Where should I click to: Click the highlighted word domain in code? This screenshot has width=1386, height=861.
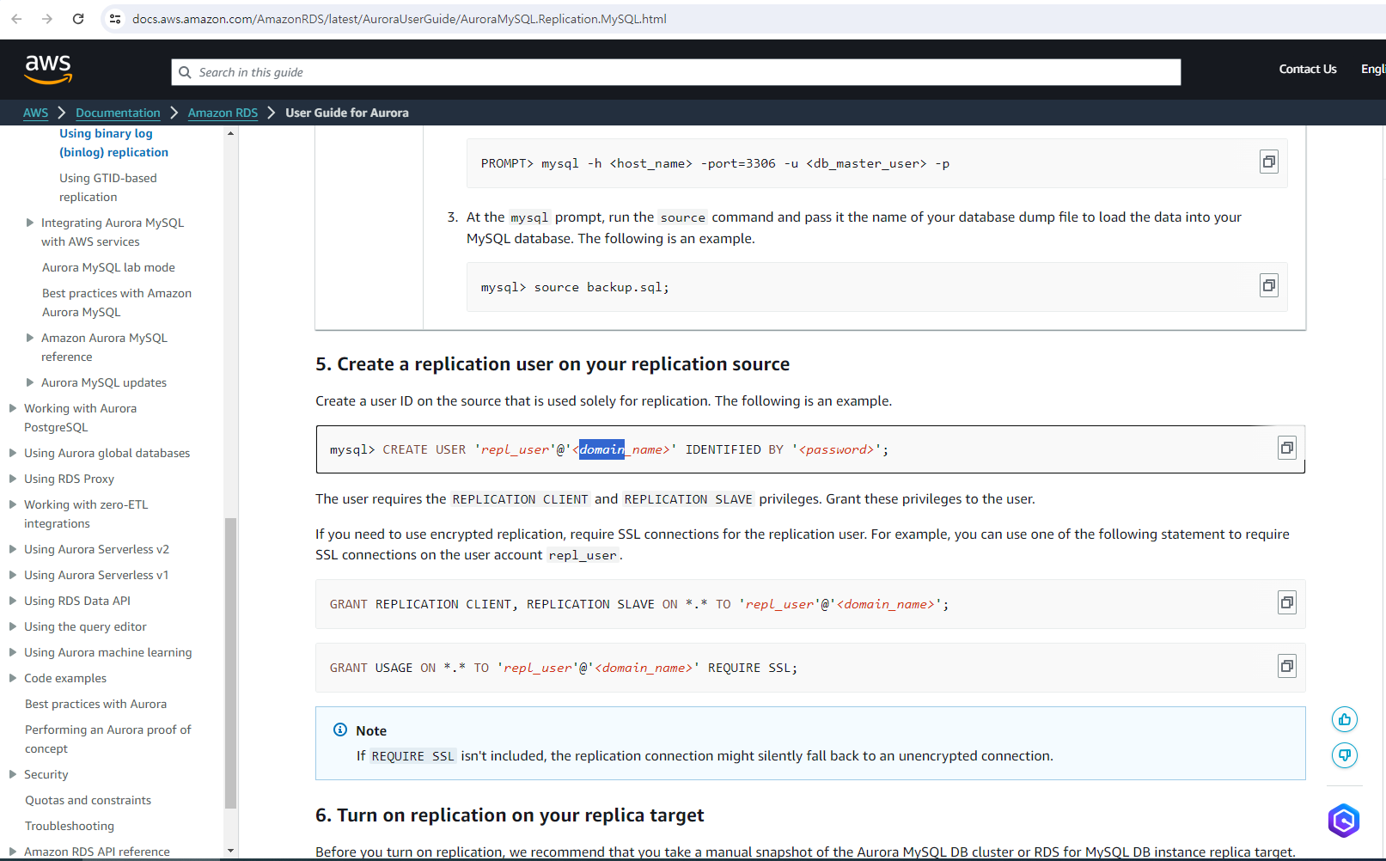coord(601,449)
